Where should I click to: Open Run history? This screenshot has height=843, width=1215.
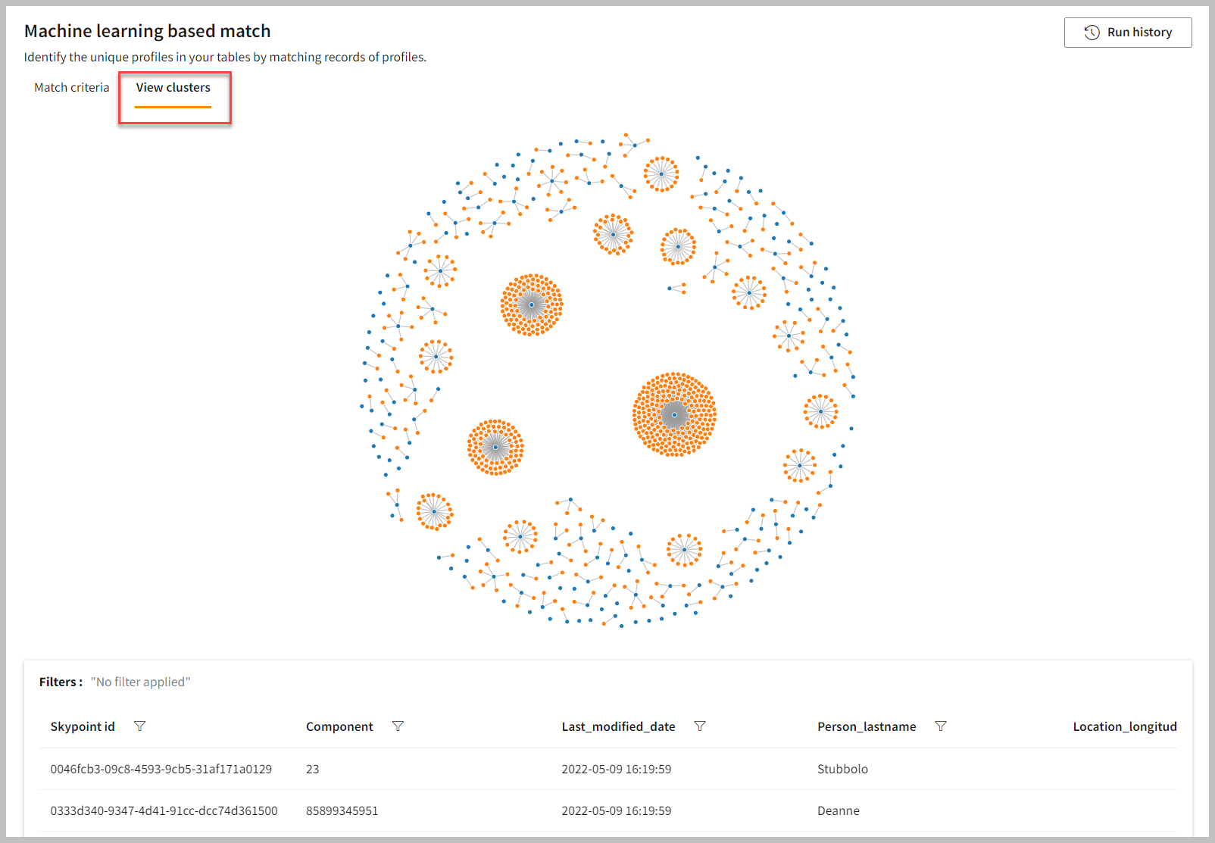coord(1127,33)
